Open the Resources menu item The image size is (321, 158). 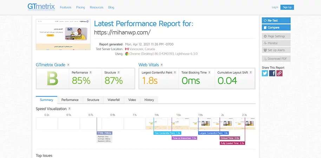tap(97, 7)
